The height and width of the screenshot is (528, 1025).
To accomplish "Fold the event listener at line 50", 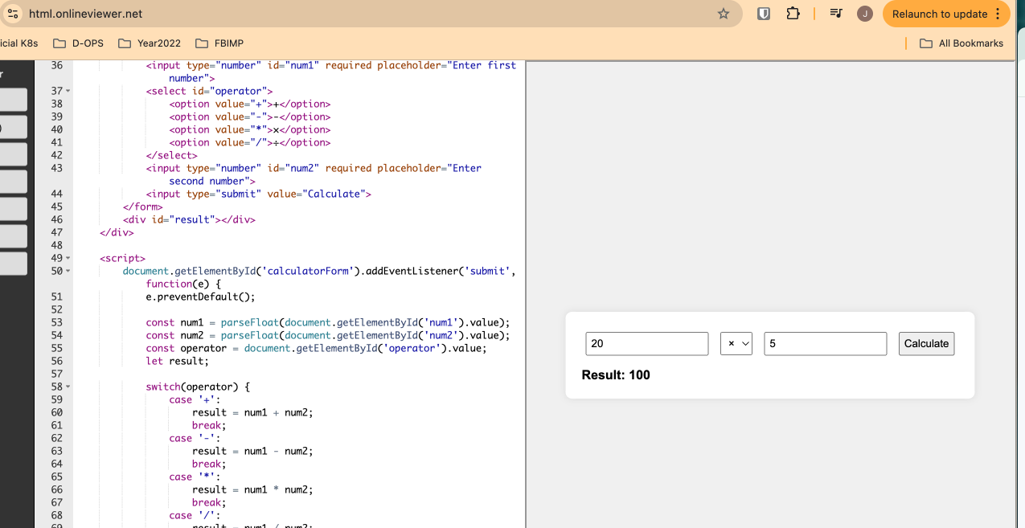I will pyautogui.click(x=68, y=271).
